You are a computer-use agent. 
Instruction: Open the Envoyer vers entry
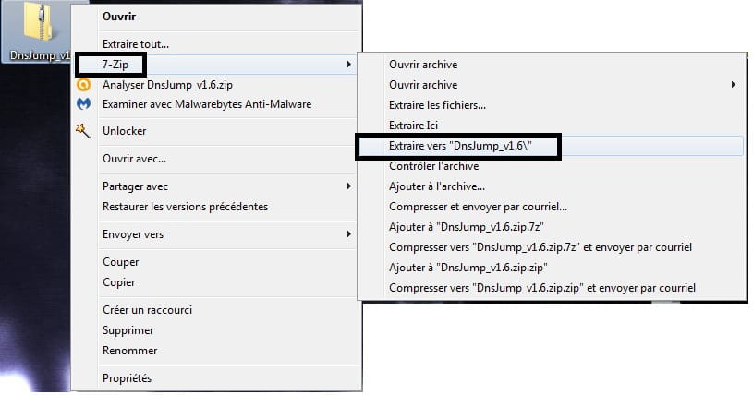click(133, 234)
